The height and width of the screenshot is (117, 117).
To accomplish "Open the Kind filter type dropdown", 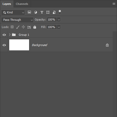I will click(x=13, y=12).
